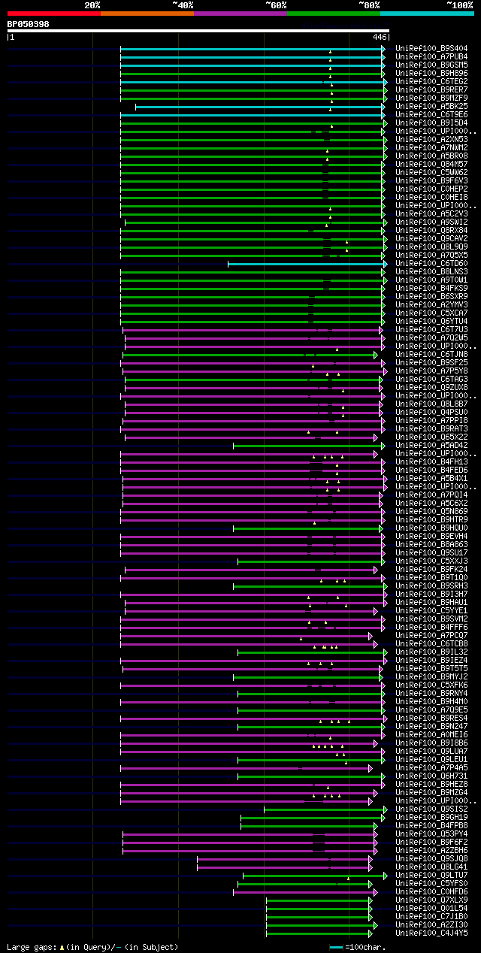Open hit UniRef100_B4FH13
481x953 pixels.
pos(431,462)
